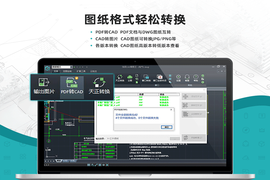Image resolution: width=270 pixels, height=180 pixels.
Task: Open the 览图绘制 ribbon tab
Action: [67, 71]
